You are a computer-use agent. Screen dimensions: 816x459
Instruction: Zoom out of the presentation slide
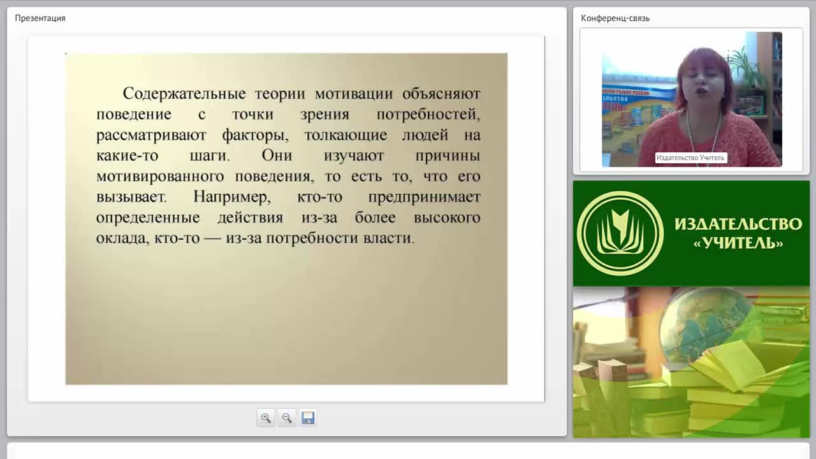pyautogui.click(x=287, y=418)
